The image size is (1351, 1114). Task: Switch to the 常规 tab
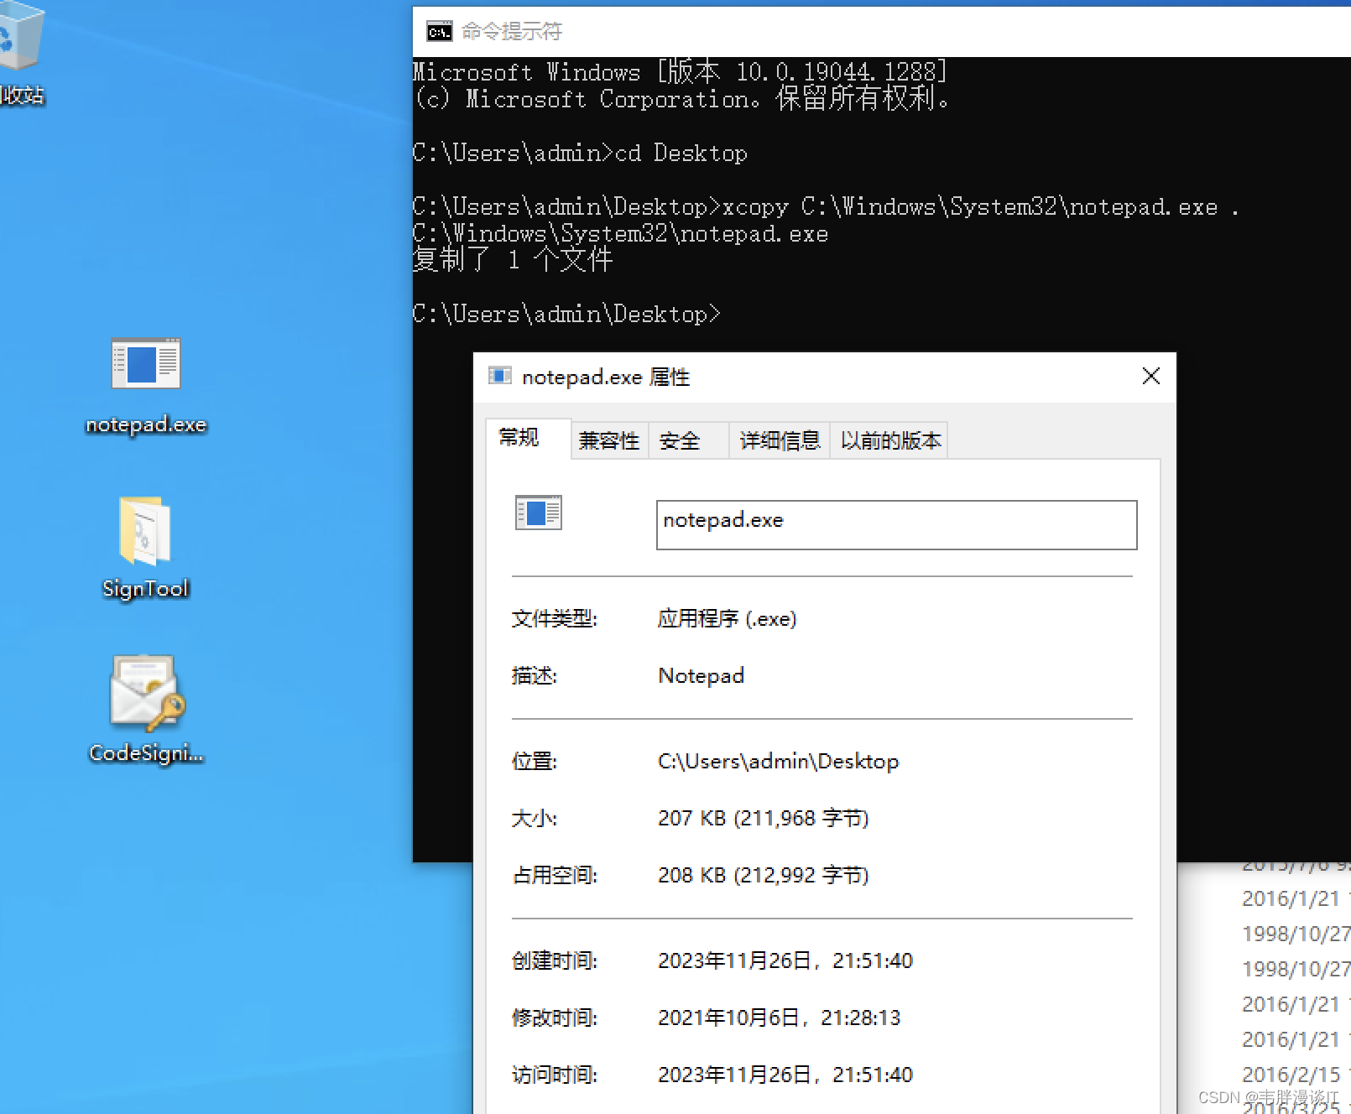pos(528,438)
